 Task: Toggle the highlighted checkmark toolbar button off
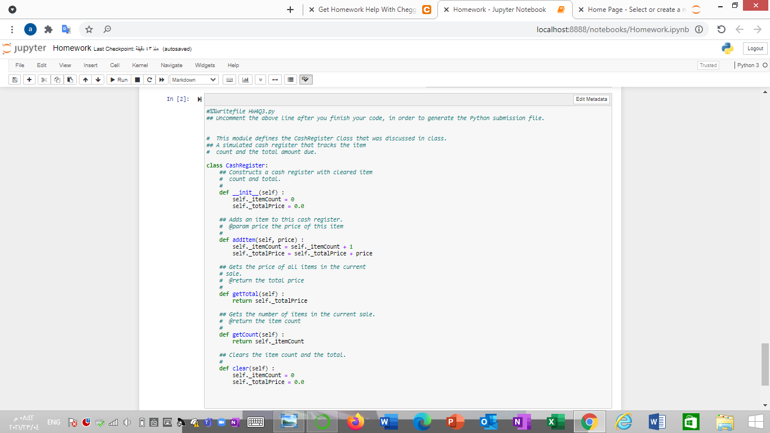306,80
